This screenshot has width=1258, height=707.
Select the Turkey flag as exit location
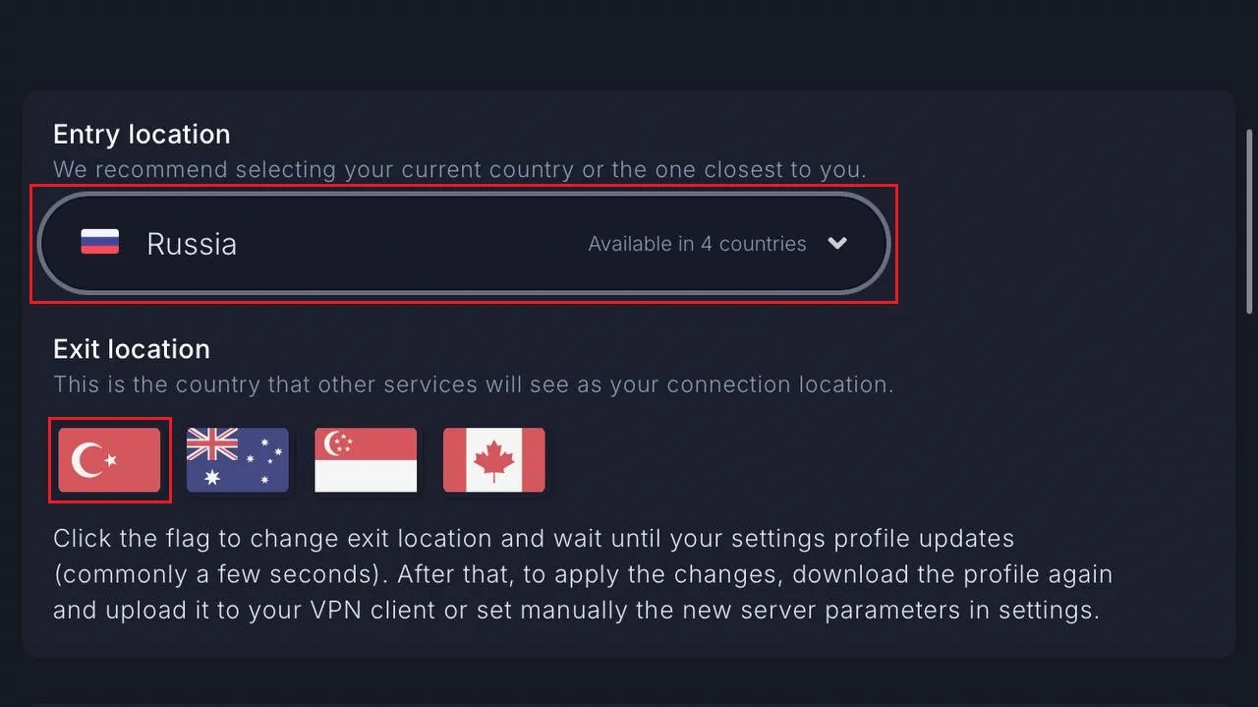pos(109,459)
